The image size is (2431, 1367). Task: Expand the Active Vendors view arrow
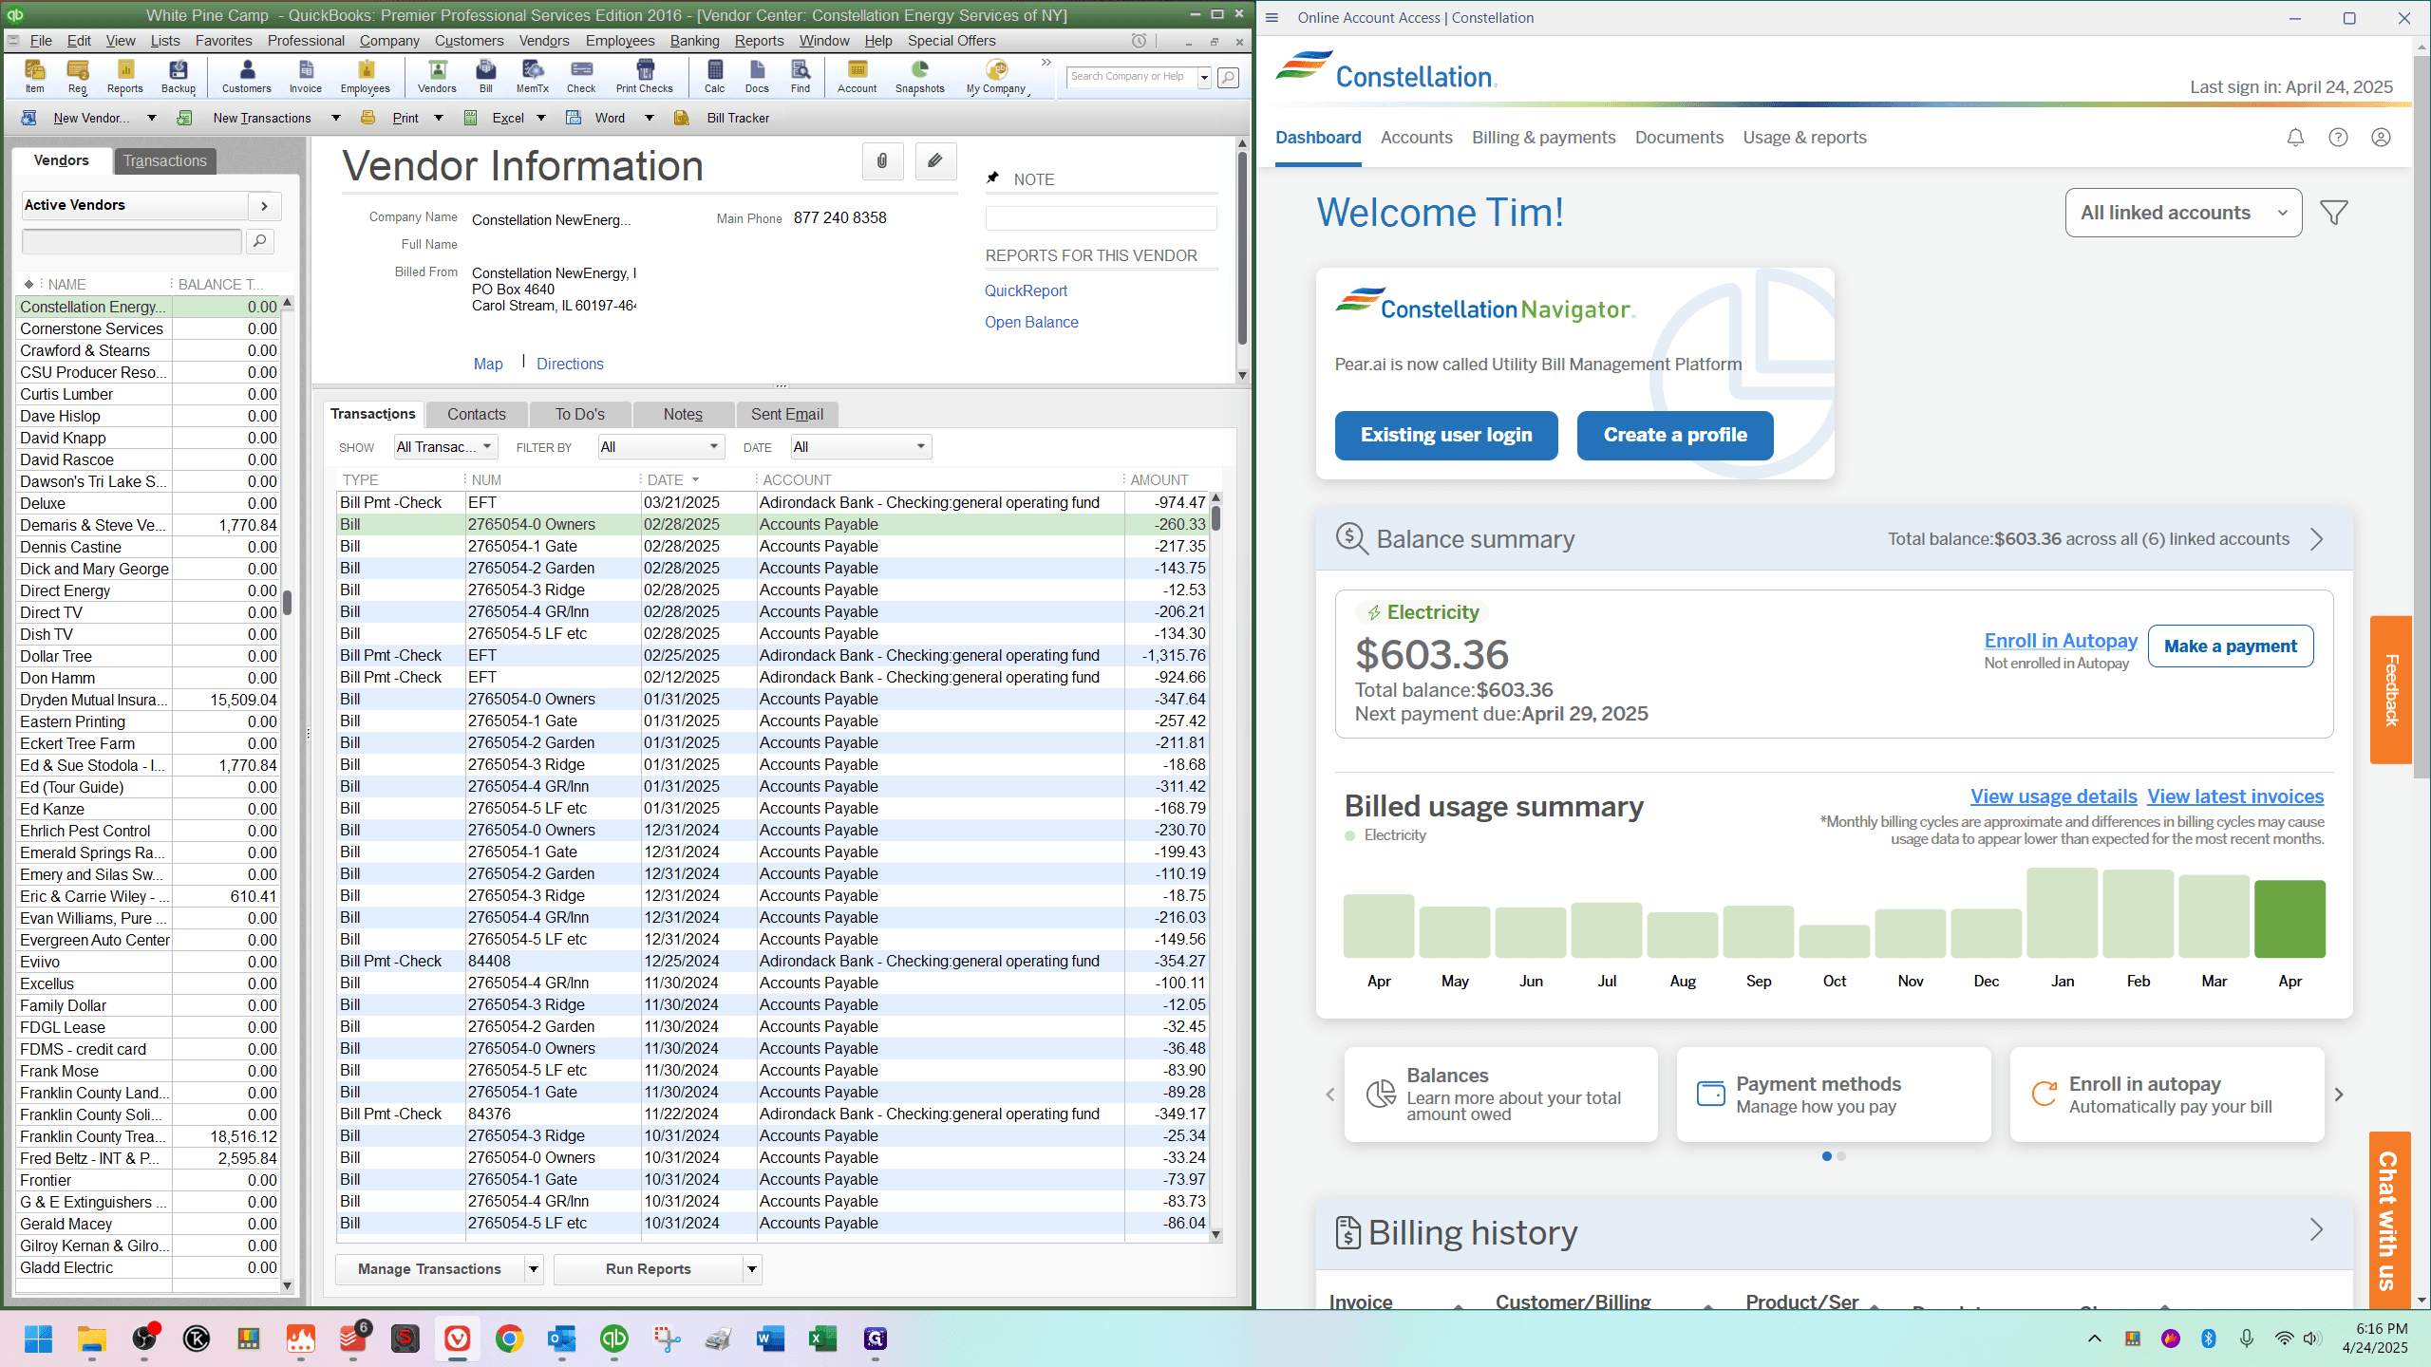click(x=264, y=206)
